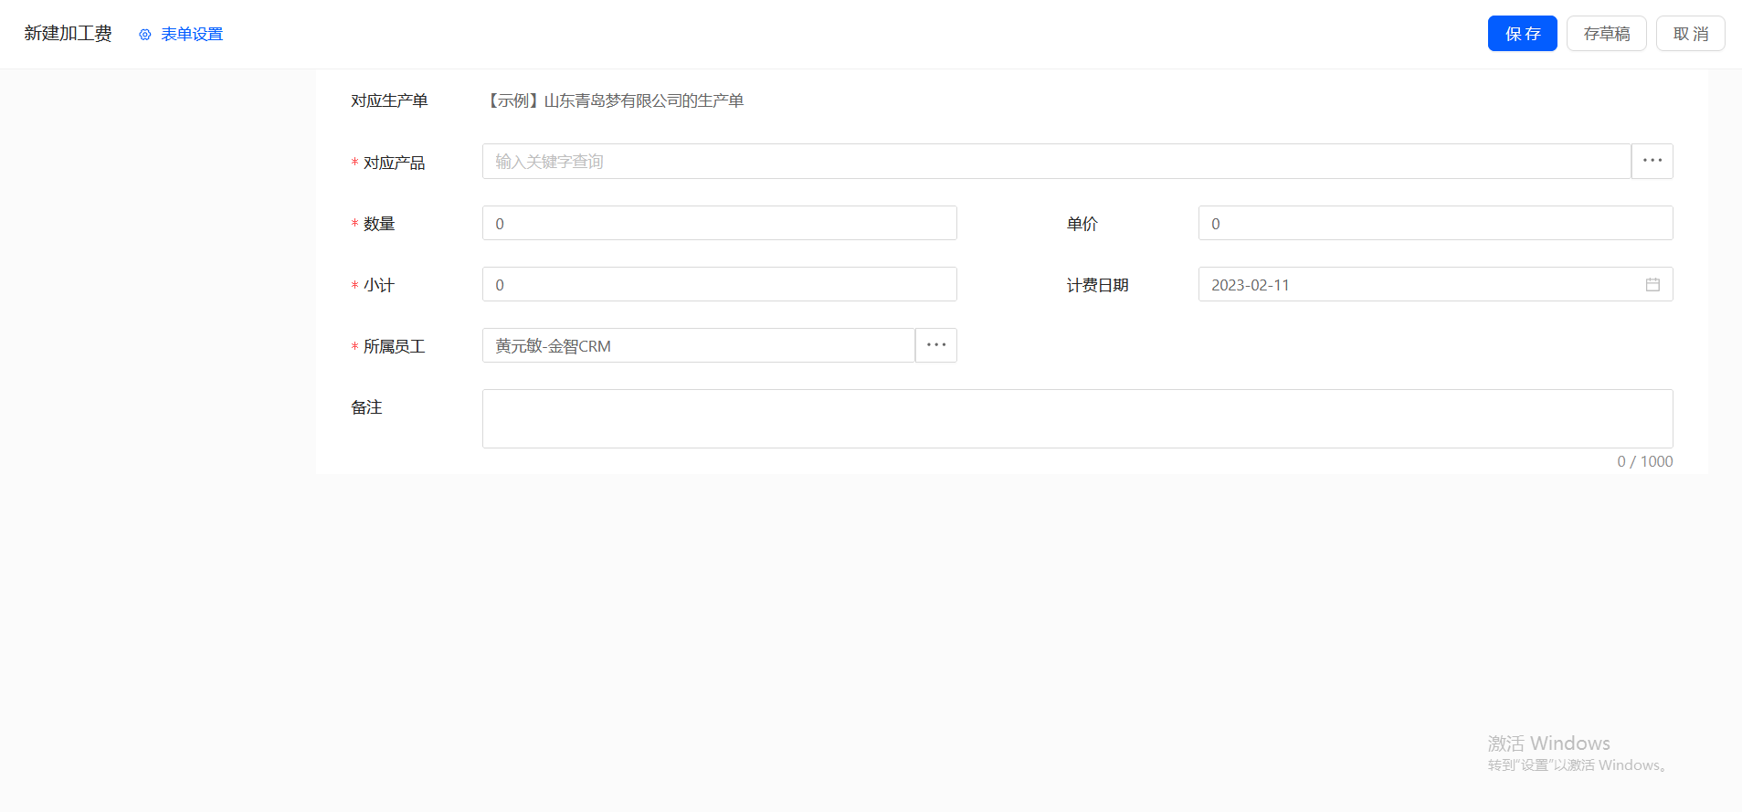Click the 小计 input field
Image resolution: width=1742 pixels, height=812 pixels.
(719, 285)
